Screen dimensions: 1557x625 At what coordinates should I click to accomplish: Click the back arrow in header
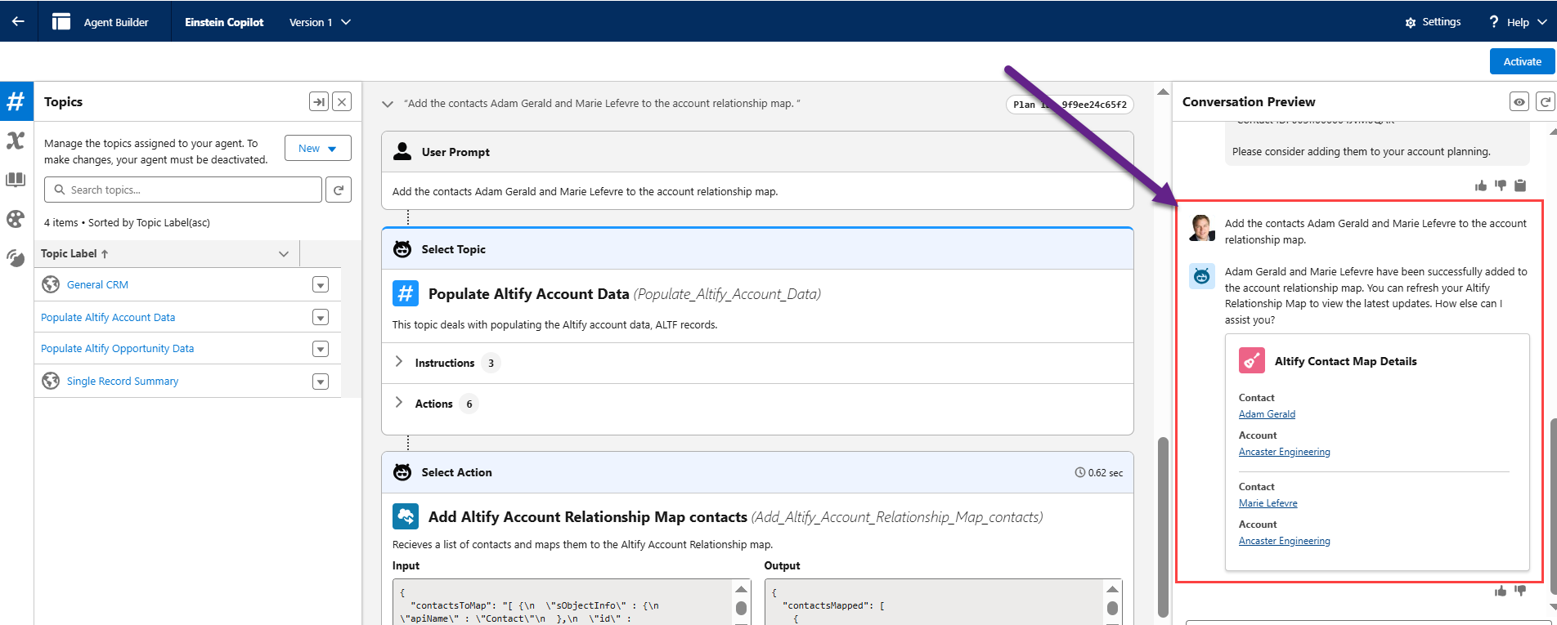[18, 22]
